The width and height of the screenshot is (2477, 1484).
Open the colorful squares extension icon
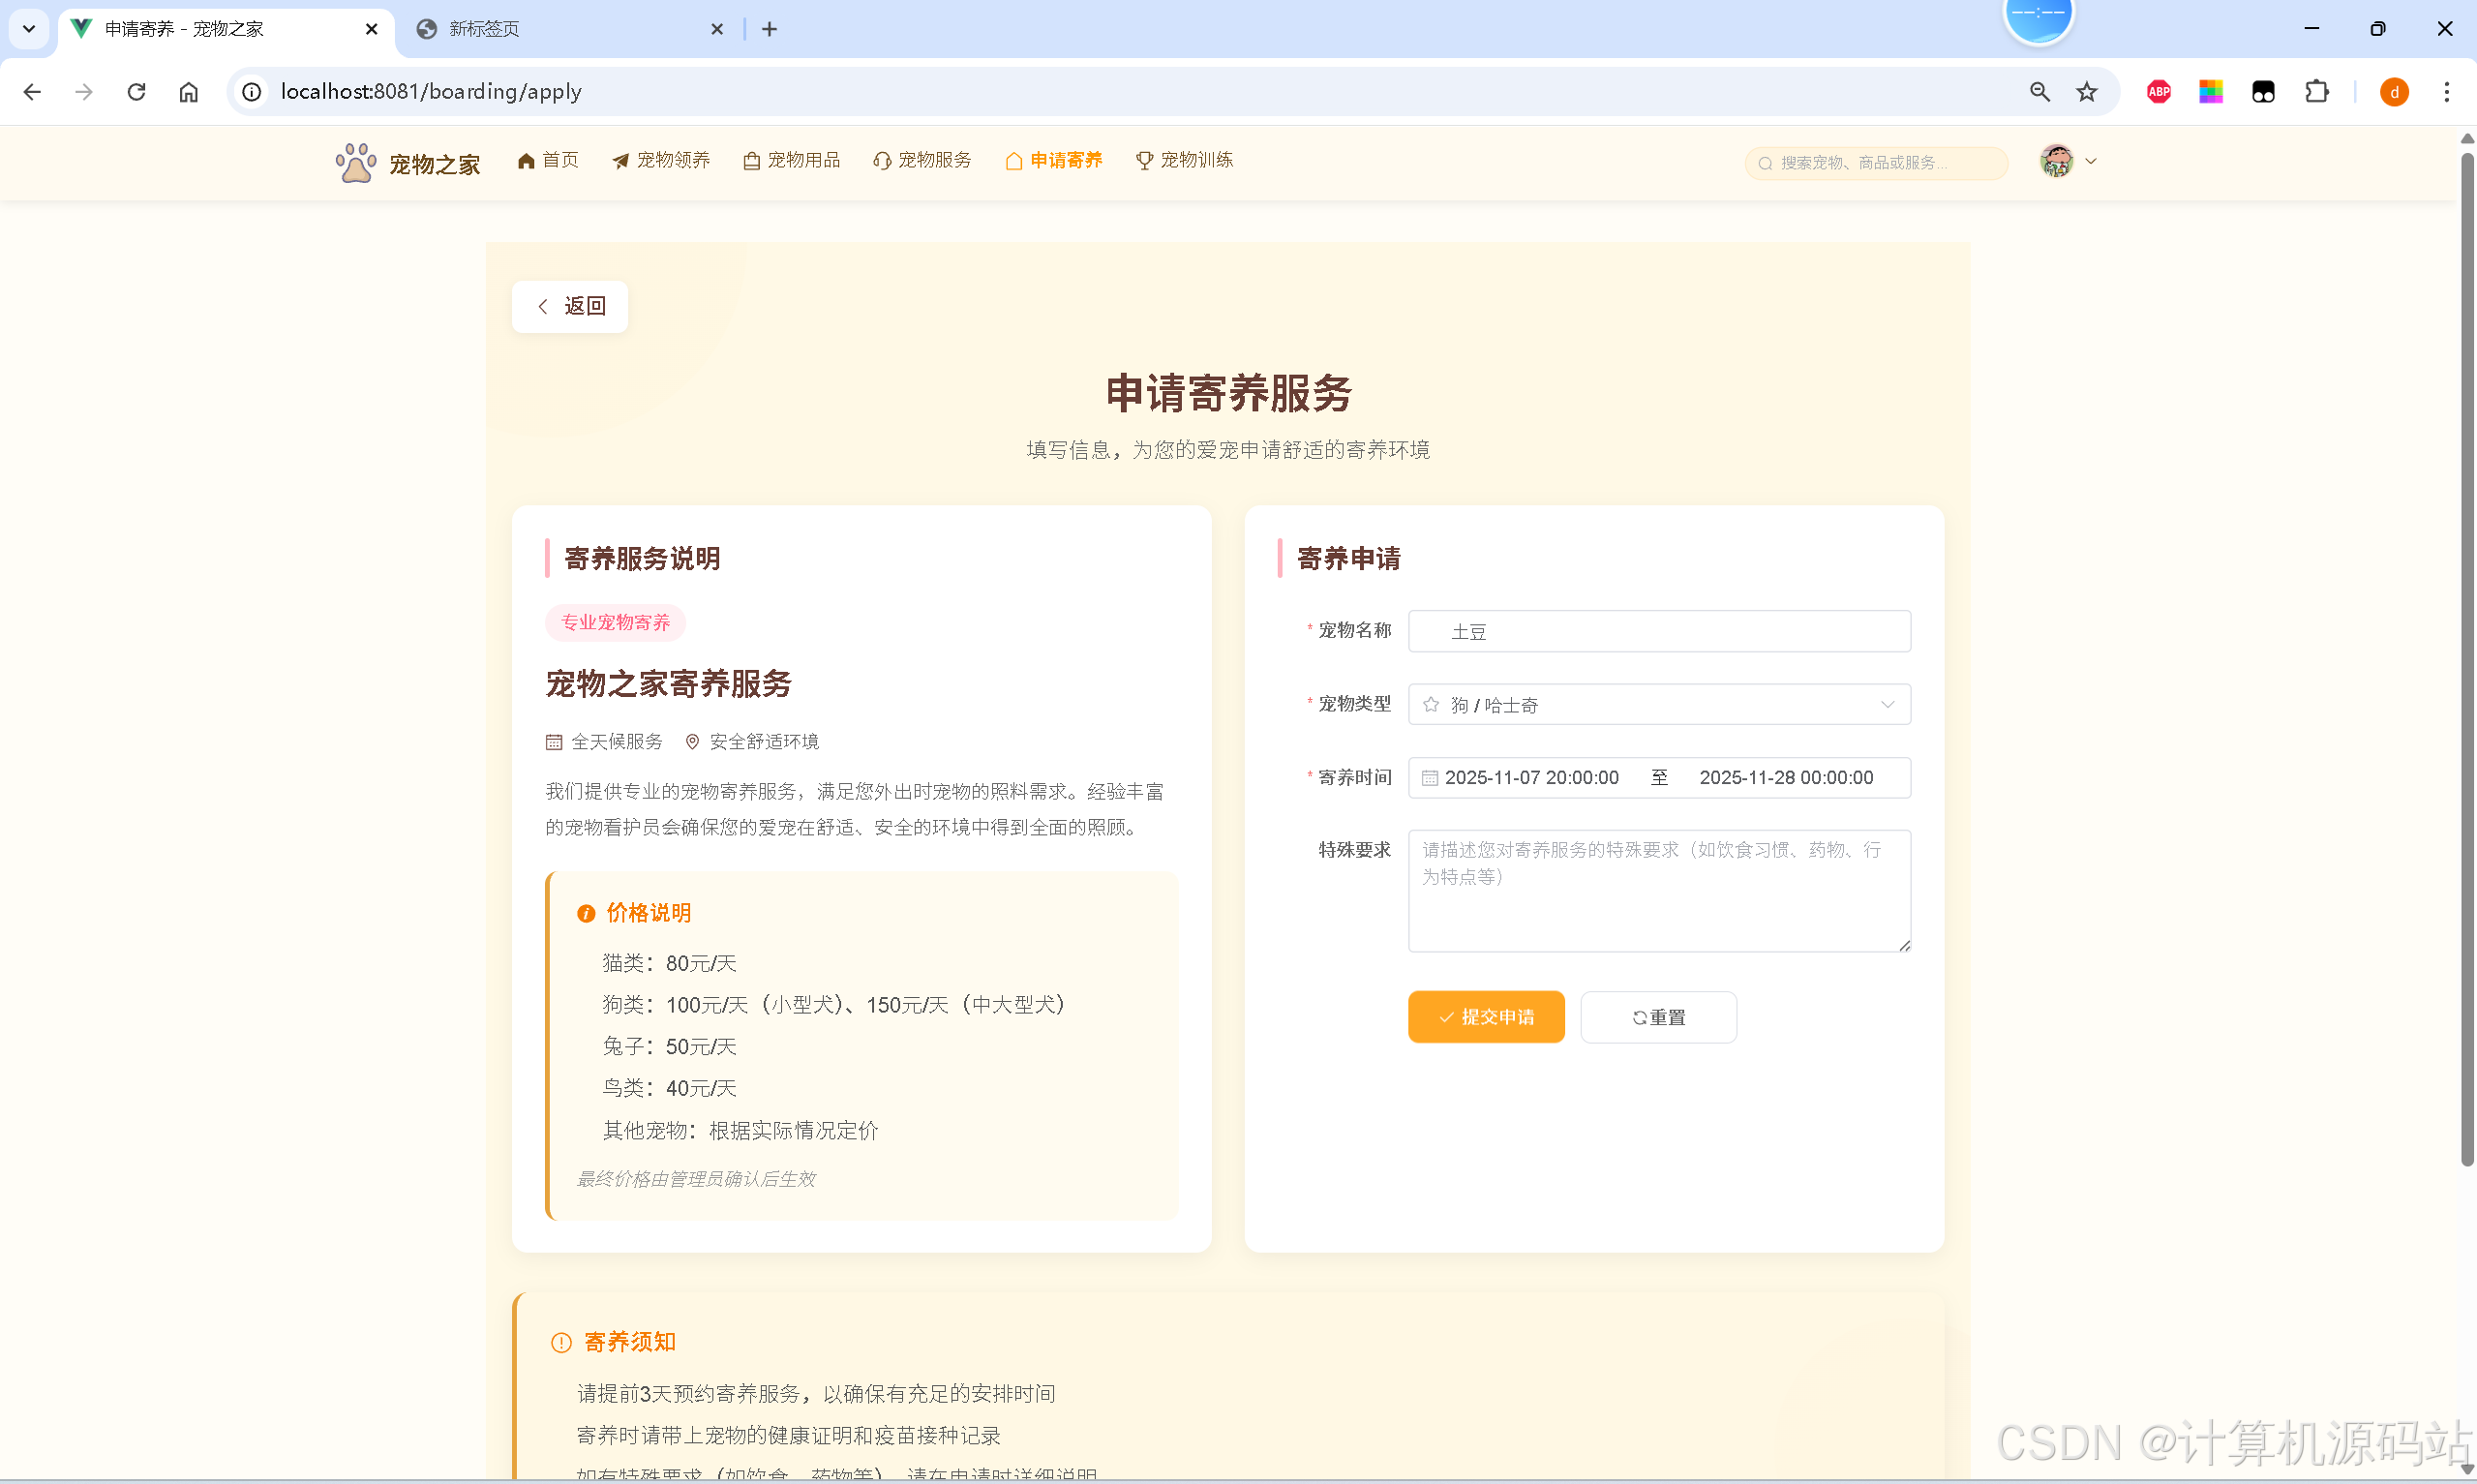(x=2211, y=92)
